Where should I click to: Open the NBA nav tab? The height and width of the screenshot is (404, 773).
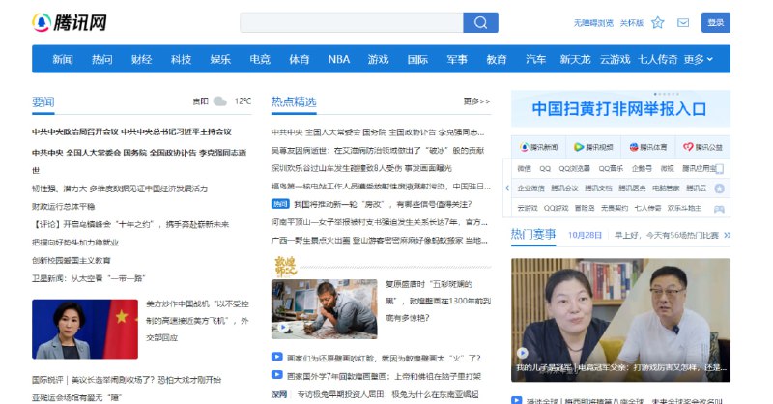pyautogui.click(x=339, y=59)
